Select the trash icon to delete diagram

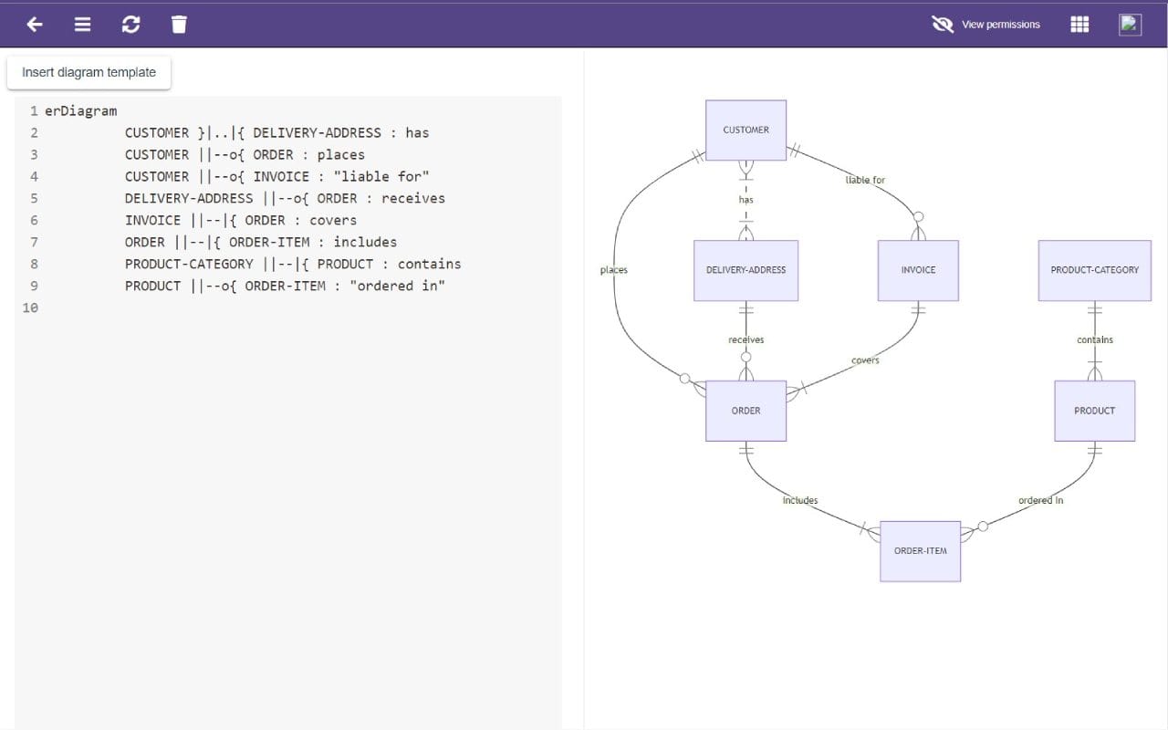(179, 25)
